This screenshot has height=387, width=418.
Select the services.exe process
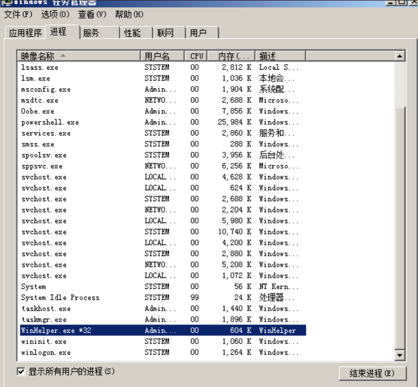(162, 133)
